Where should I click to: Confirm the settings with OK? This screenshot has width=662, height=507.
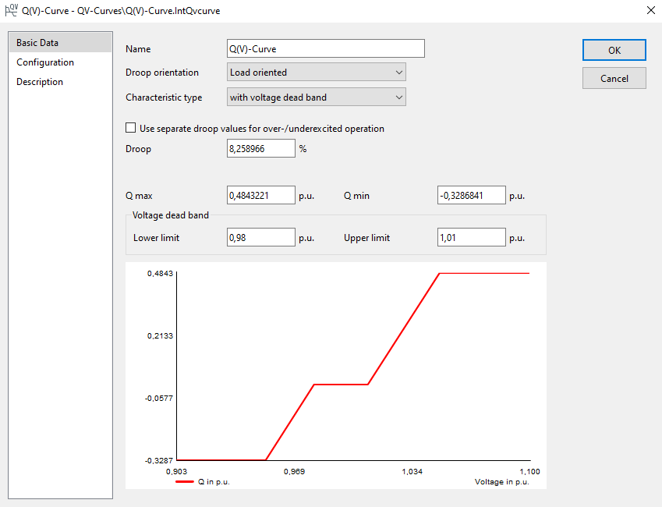click(x=614, y=50)
